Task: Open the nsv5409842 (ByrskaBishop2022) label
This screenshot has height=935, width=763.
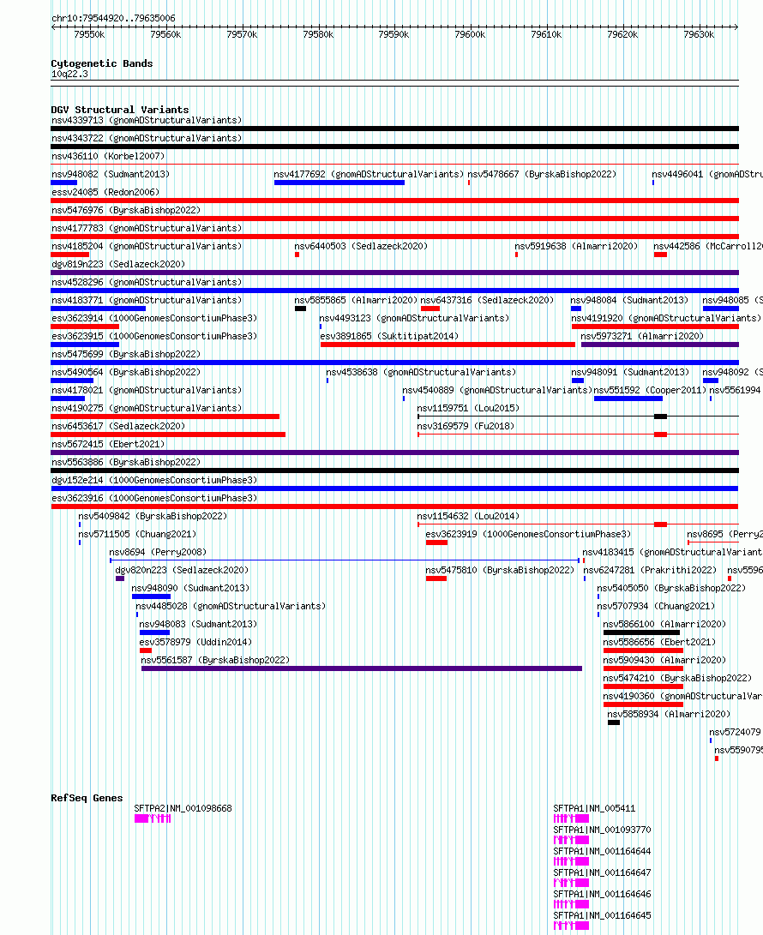Action: point(153,516)
